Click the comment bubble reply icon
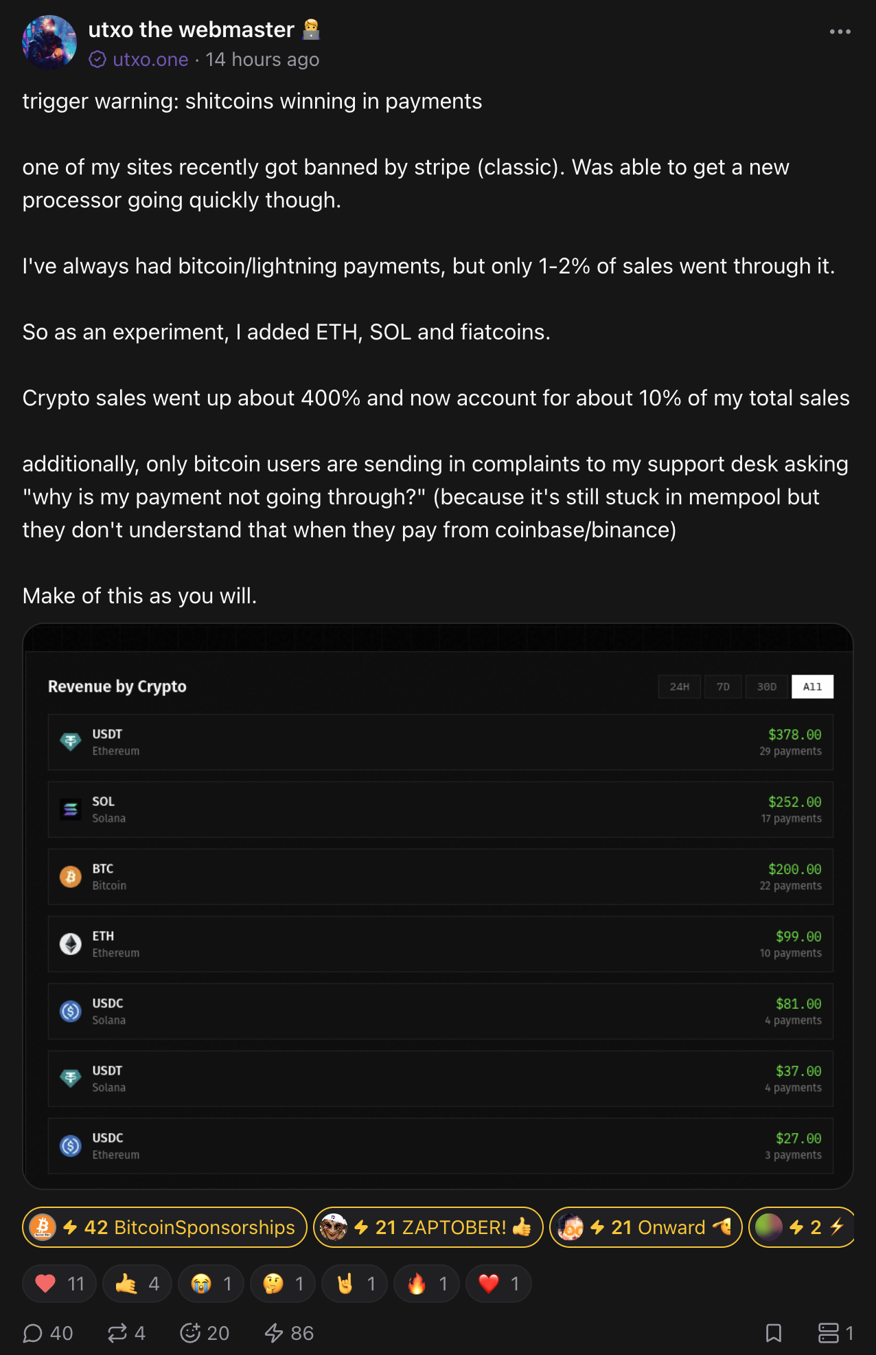The height and width of the screenshot is (1355, 876). tap(33, 1333)
